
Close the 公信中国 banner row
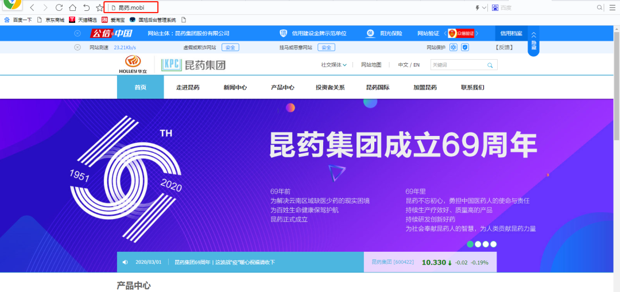[x=77, y=33]
